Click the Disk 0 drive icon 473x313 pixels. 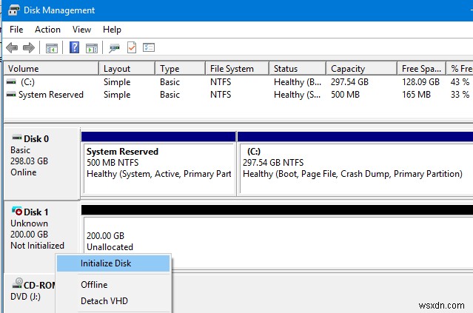pyautogui.click(x=17, y=138)
